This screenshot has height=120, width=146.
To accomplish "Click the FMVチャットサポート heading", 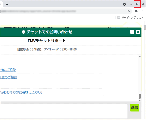I will pos(47,41).
